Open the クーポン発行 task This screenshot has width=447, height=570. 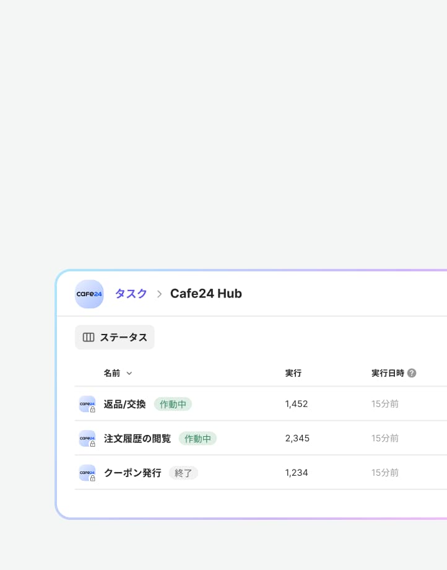click(x=132, y=473)
